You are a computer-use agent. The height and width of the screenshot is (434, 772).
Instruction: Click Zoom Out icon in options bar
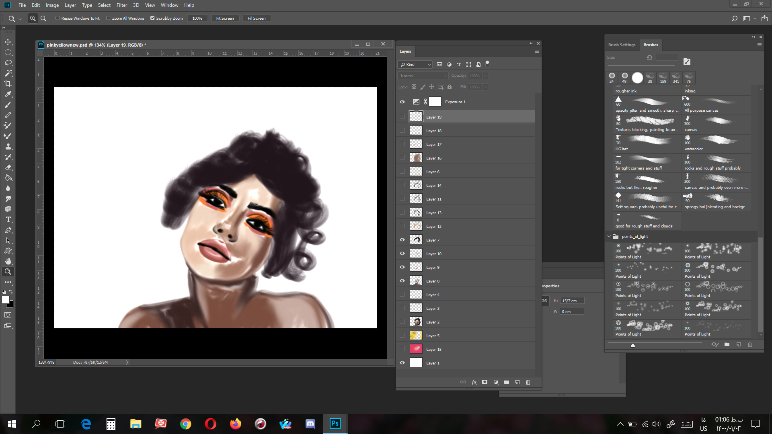click(x=43, y=18)
